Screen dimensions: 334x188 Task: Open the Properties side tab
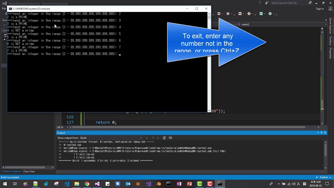pos(330,53)
